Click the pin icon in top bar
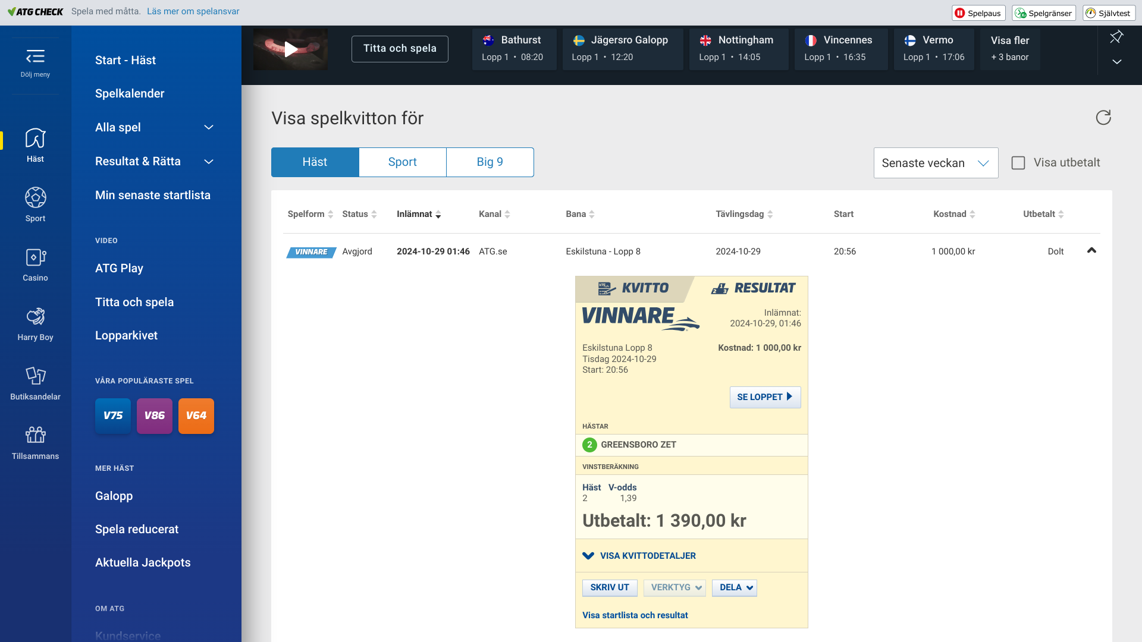Screen dimensions: 1142x642 (x=1116, y=37)
